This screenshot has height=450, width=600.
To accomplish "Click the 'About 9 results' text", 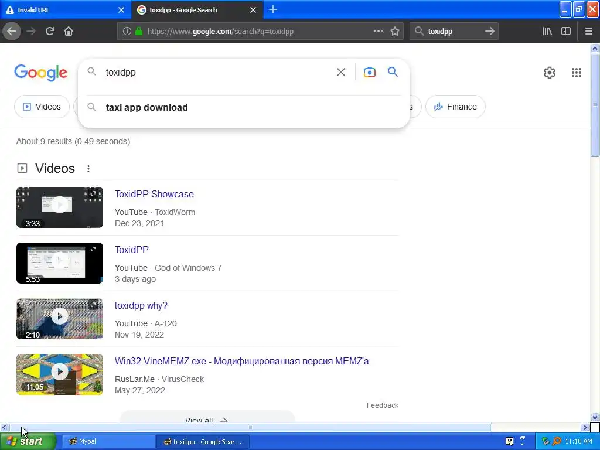I will (73, 141).
